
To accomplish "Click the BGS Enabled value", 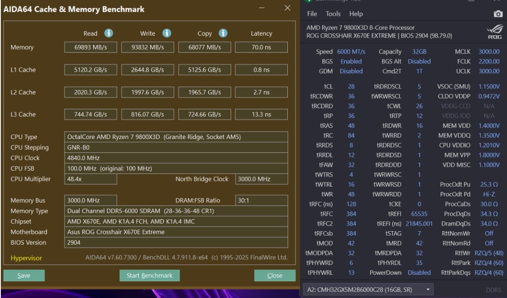I will 351,61.
